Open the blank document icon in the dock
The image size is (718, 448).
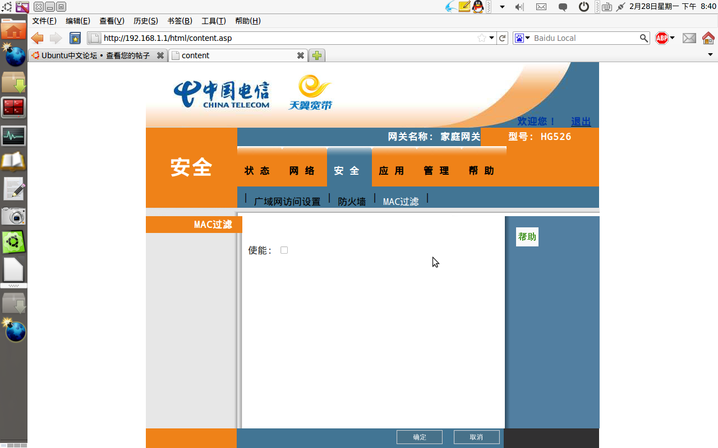pos(13,269)
